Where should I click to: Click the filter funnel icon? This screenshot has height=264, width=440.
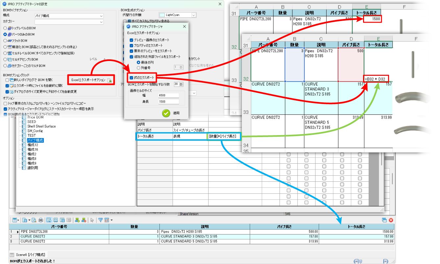(x=101, y=219)
